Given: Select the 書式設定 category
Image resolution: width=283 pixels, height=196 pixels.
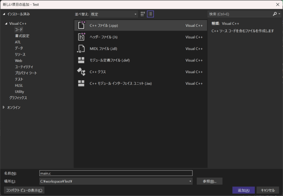Looking at the screenshot, I should [x=22, y=36].
